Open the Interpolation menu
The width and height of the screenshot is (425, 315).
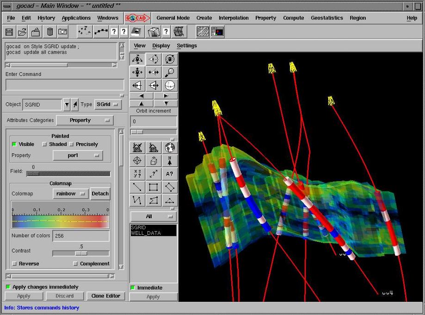click(x=234, y=18)
